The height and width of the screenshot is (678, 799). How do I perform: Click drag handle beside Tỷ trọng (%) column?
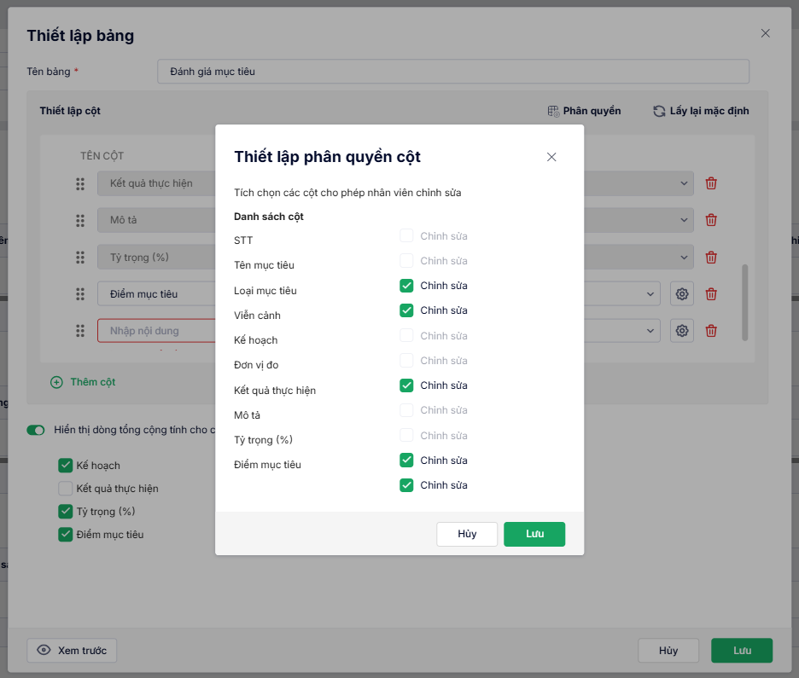coord(80,258)
